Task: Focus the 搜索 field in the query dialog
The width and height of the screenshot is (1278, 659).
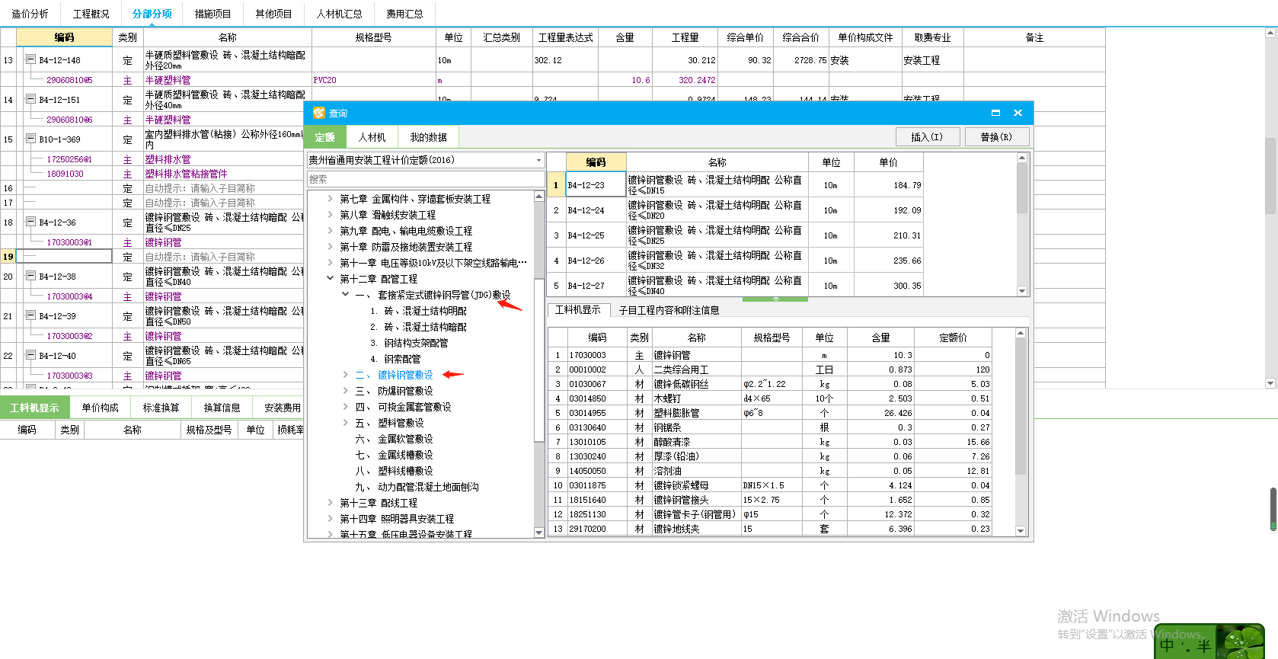Action: (x=425, y=179)
